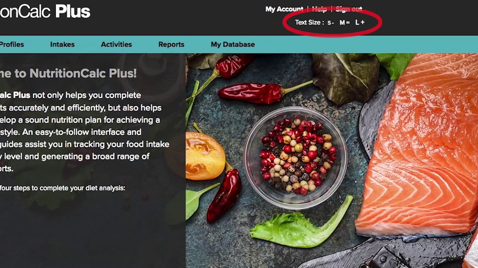The height and width of the screenshot is (268, 478).
Task: Click the four steps diet analysis line
Action: pos(62,188)
